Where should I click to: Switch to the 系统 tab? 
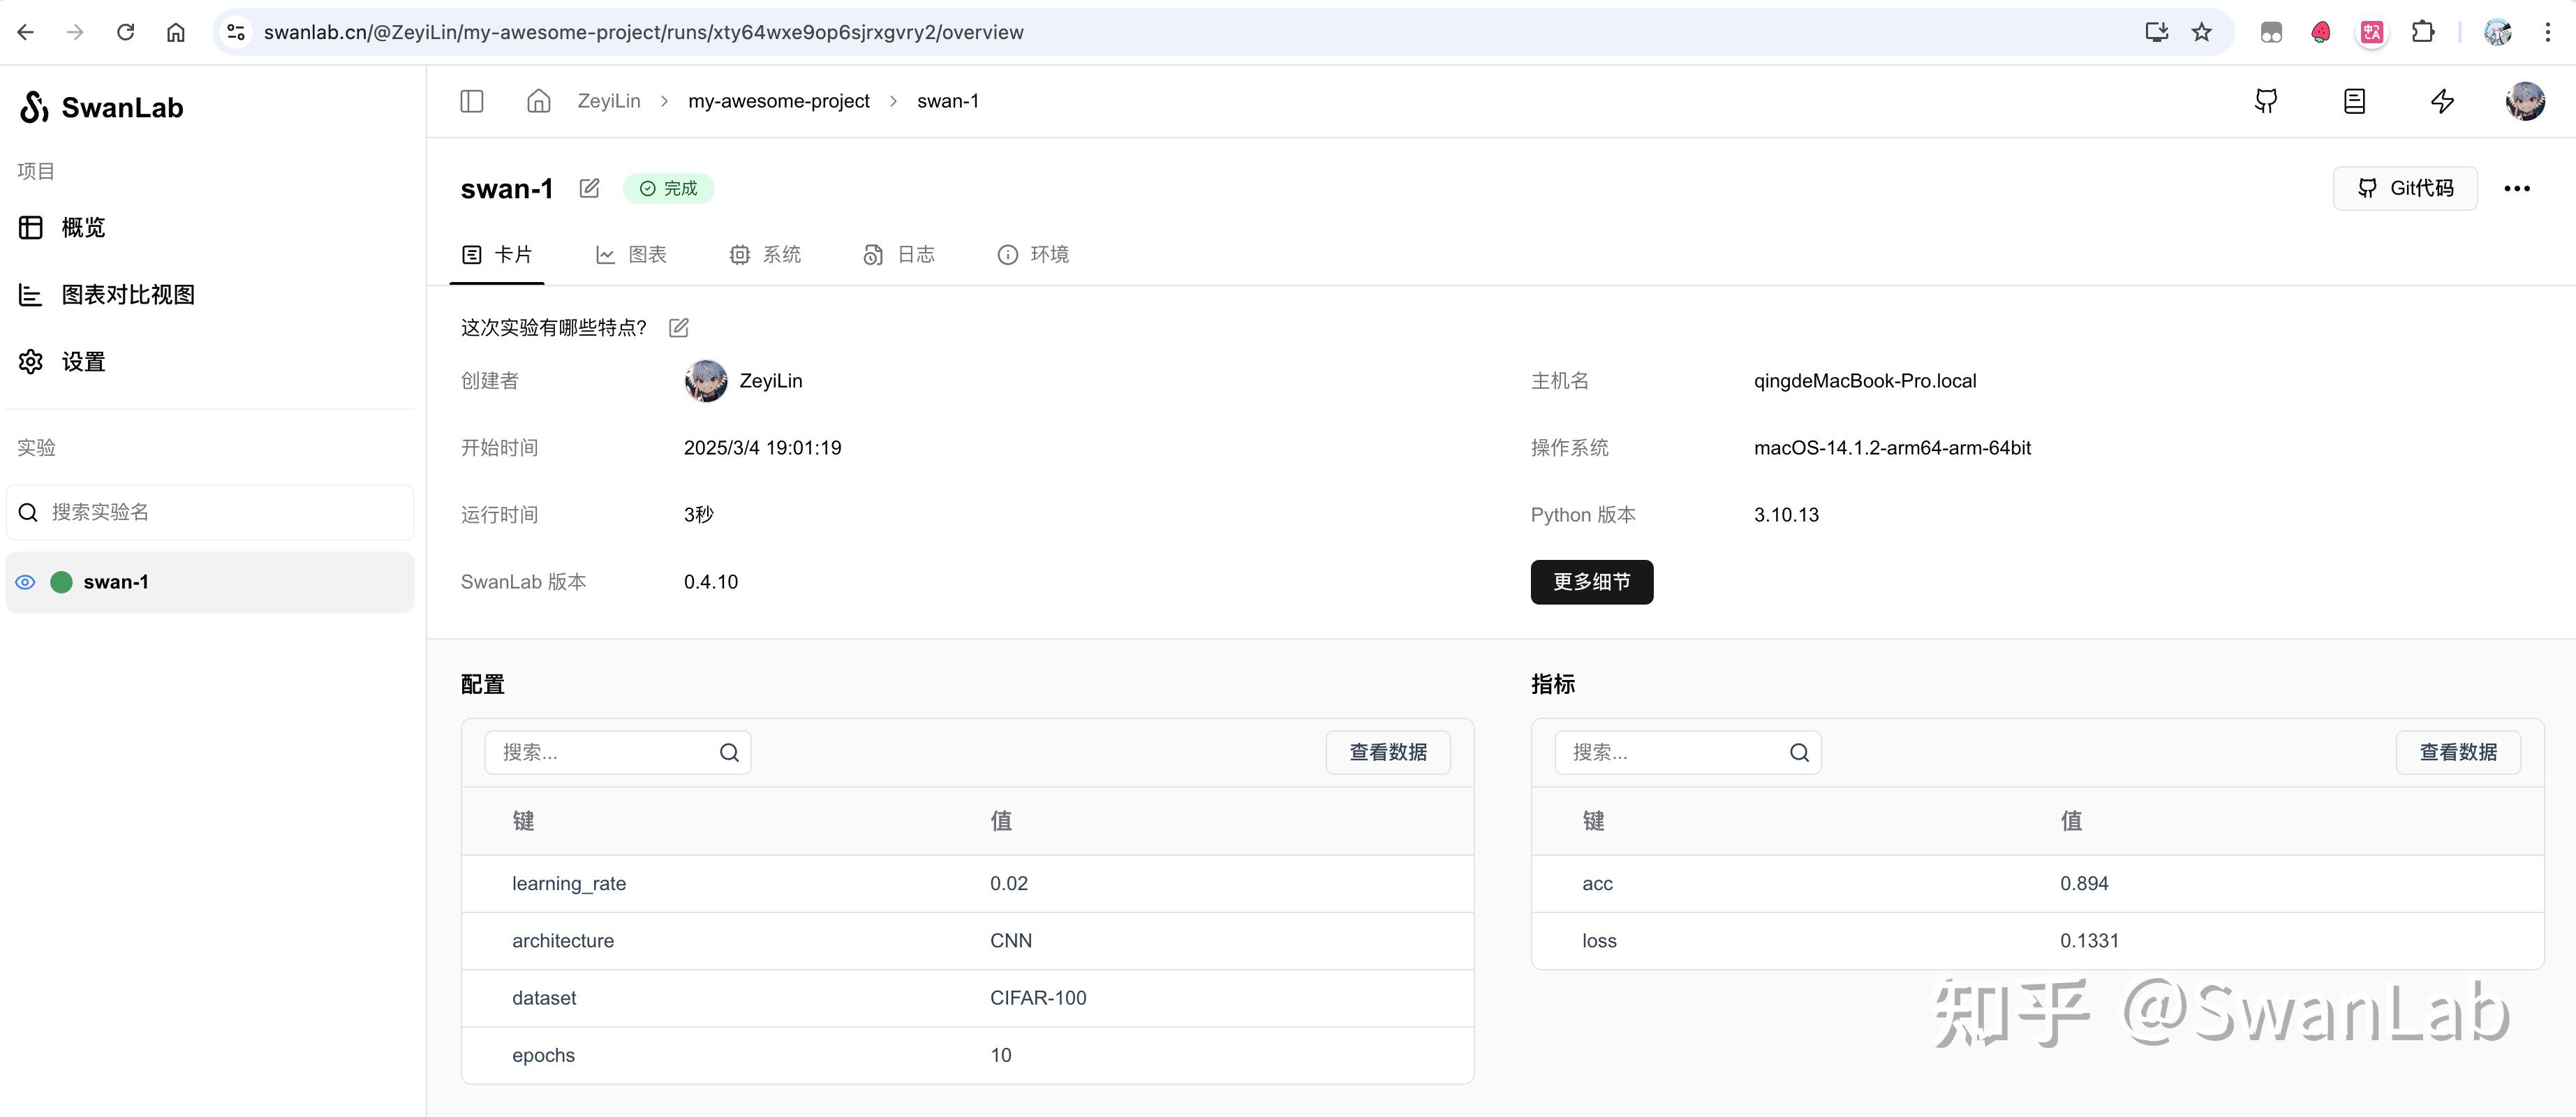pyautogui.click(x=765, y=255)
